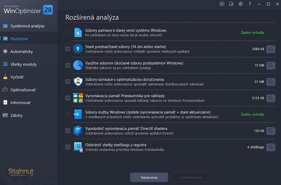Inspect 73 MB file usage with magnifier

271,65
